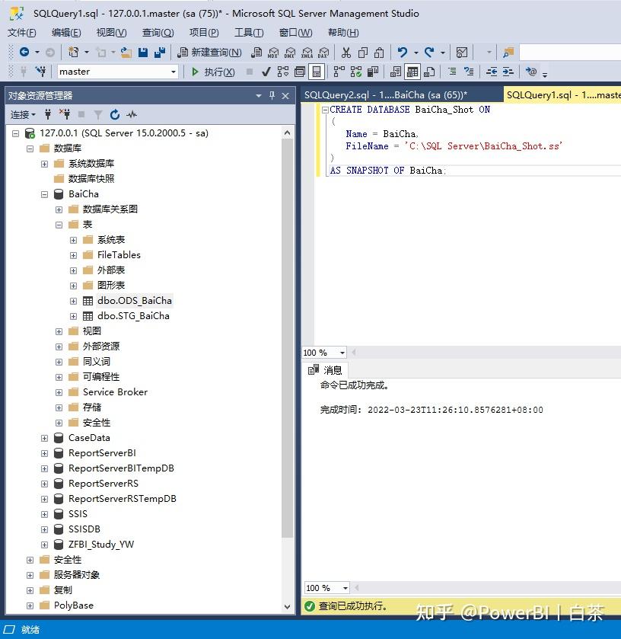This screenshot has width=621, height=639.
Task: Toggle Include Actual Execution Plan
Action: 339,72
